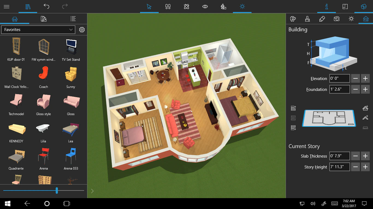Open the stamp tool inspector tab
Viewport: 373px width, 209px height.
(307, 19)
